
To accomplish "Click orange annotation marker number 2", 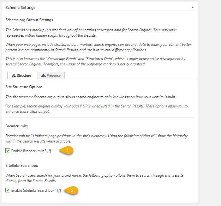I will pos(72,190).
